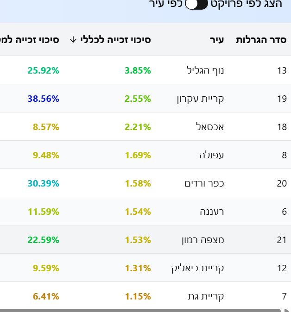Click the 3.85% winning chance value

click(x=138, y=70)
